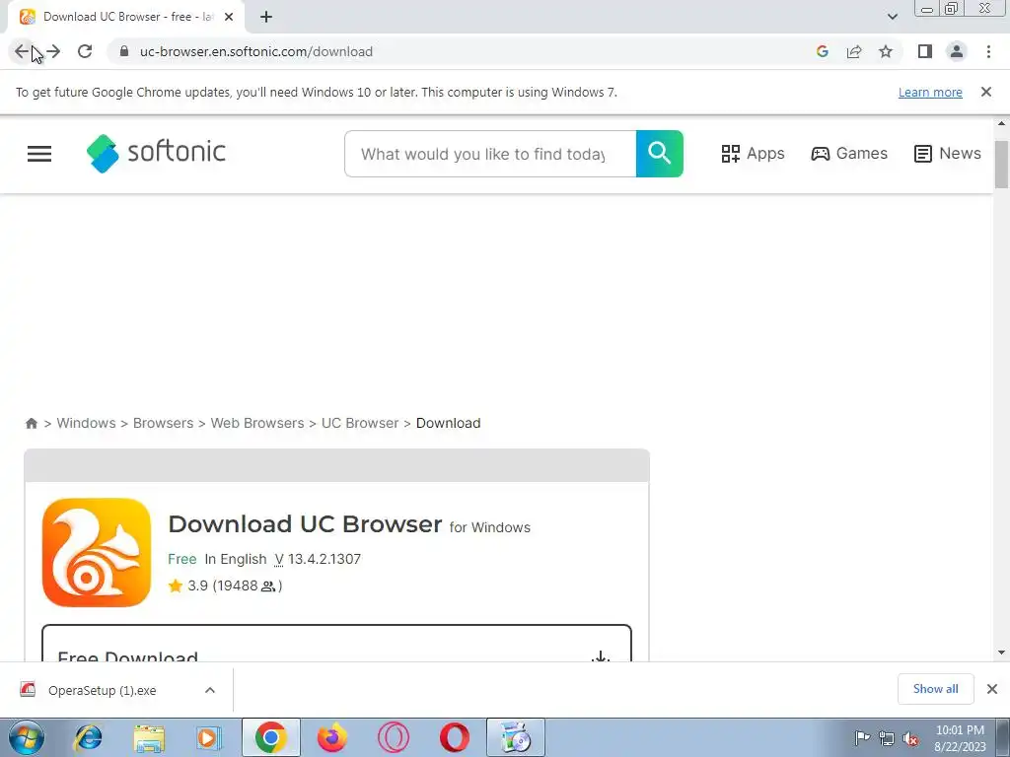Open the Games section
The height and width of the screenshot is (757, 1010).
tap(849, 153)
